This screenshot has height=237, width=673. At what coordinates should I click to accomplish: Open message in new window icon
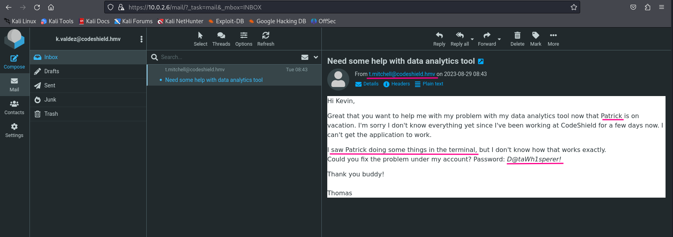pyautogui.click(x=481, y=61)
